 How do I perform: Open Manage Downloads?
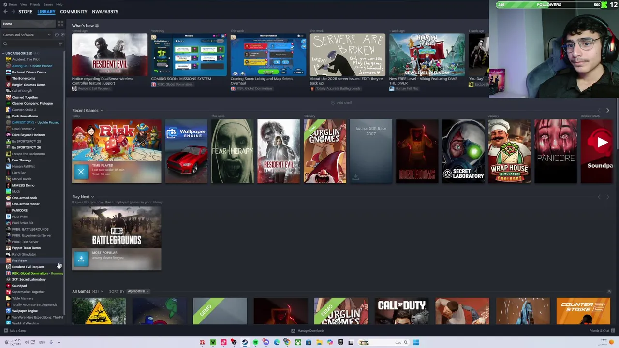tap(308, 331)
